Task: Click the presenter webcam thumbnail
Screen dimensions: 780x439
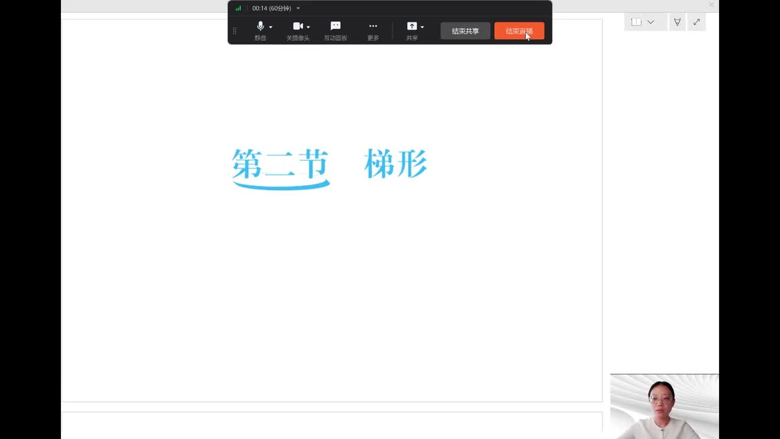Action: tap(664, 406)
